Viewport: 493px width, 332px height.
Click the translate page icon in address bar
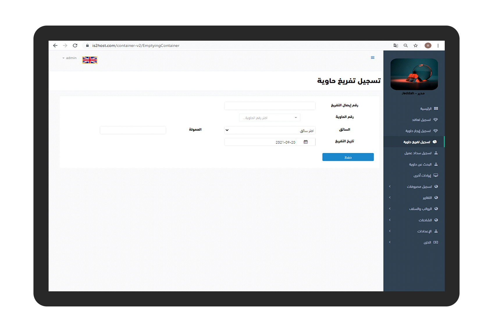[396, 45]
